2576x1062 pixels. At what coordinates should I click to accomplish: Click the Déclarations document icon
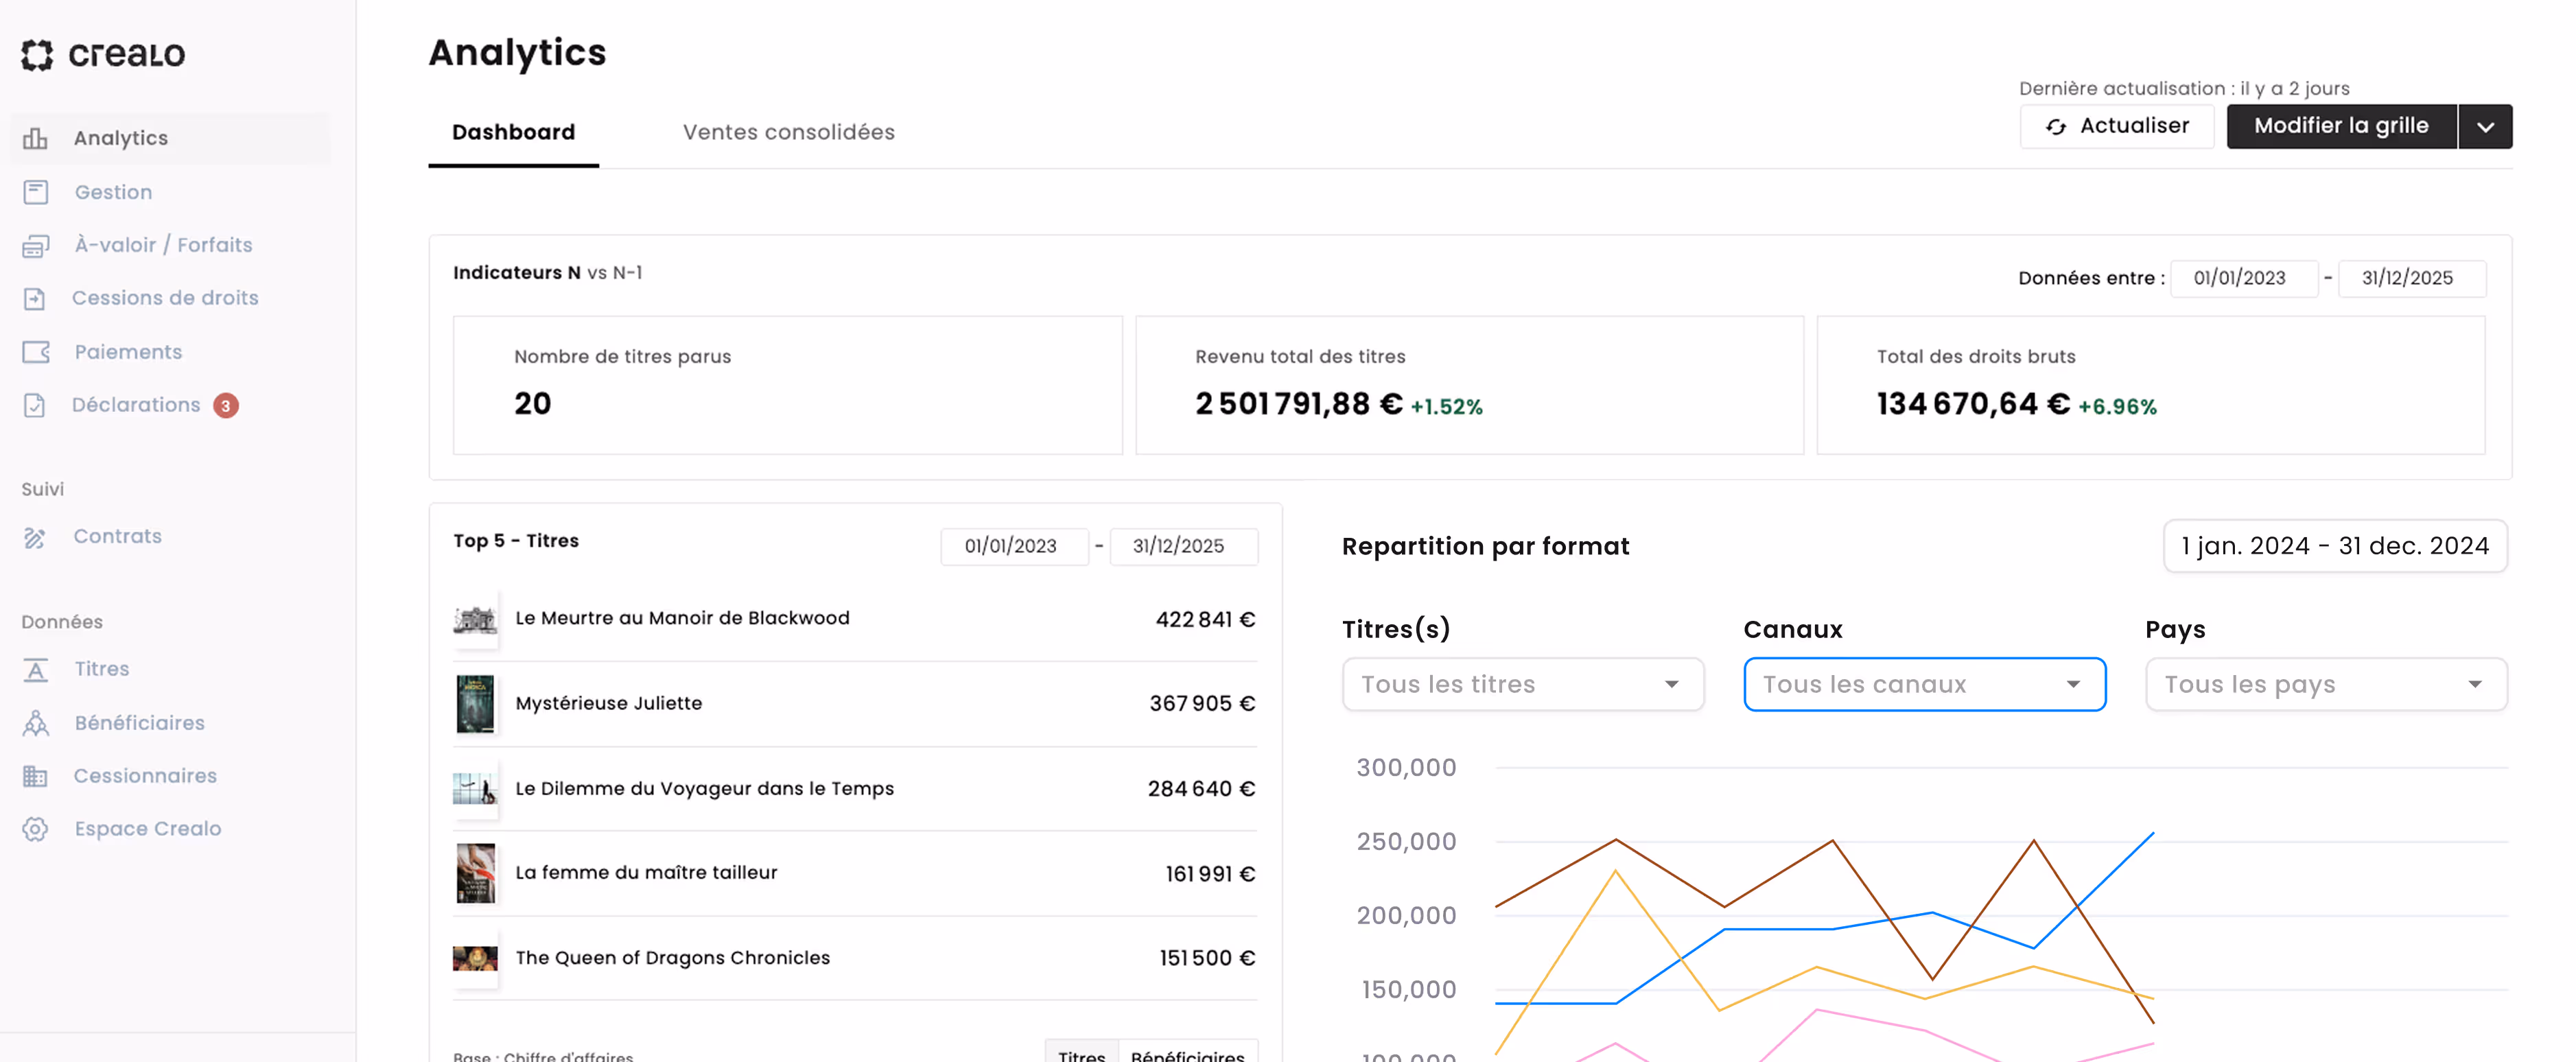(35, 405)
